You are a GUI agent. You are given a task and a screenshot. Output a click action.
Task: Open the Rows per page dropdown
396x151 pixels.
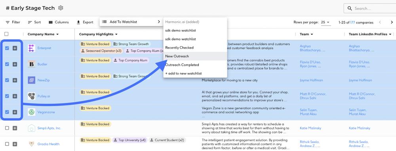[x=326, y=22]
